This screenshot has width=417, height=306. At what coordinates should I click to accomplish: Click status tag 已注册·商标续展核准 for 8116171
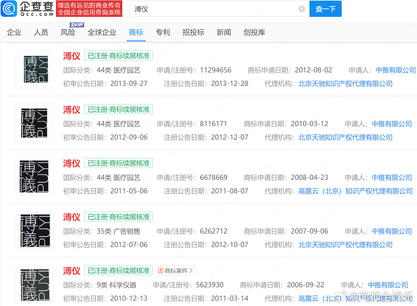pyautogui.click(x=119, y=109)
